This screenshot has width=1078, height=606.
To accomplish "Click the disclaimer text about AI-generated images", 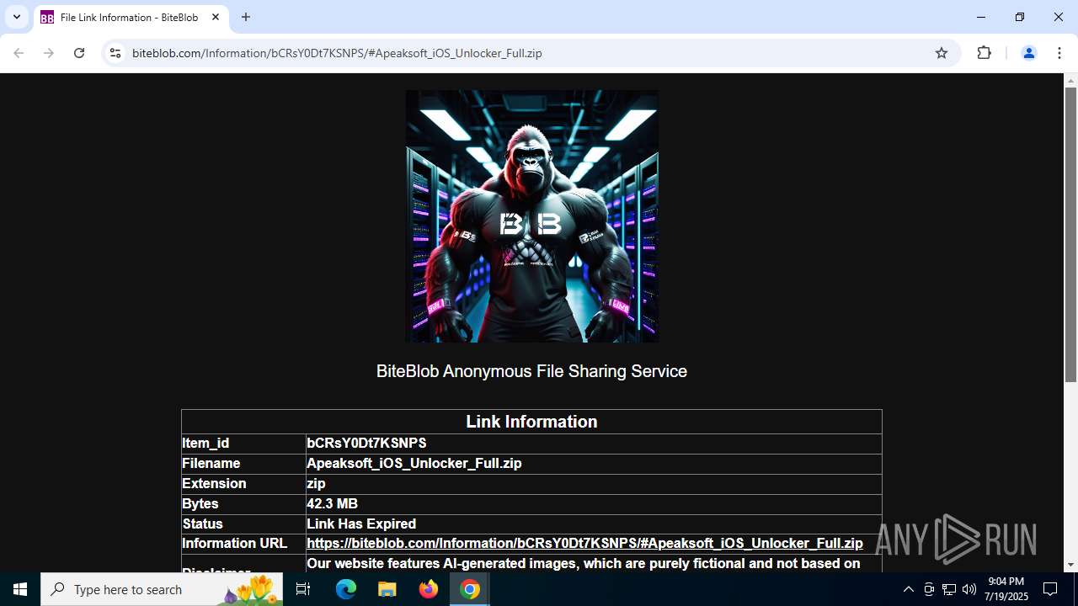I will coord(584,564).
